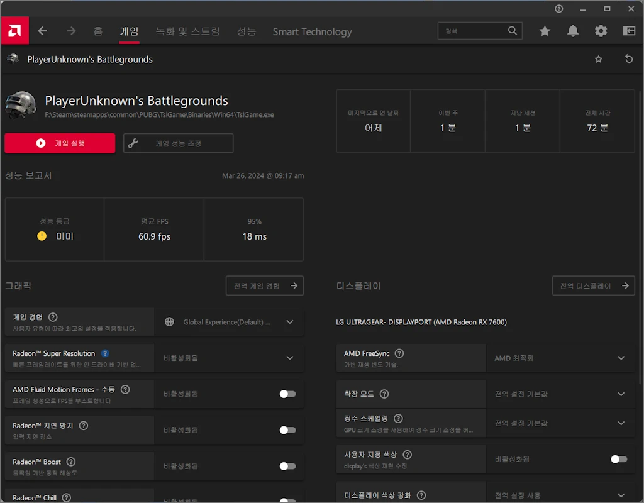Click the 18 ms value
644x503 pixels.
(x=254, y=236)
